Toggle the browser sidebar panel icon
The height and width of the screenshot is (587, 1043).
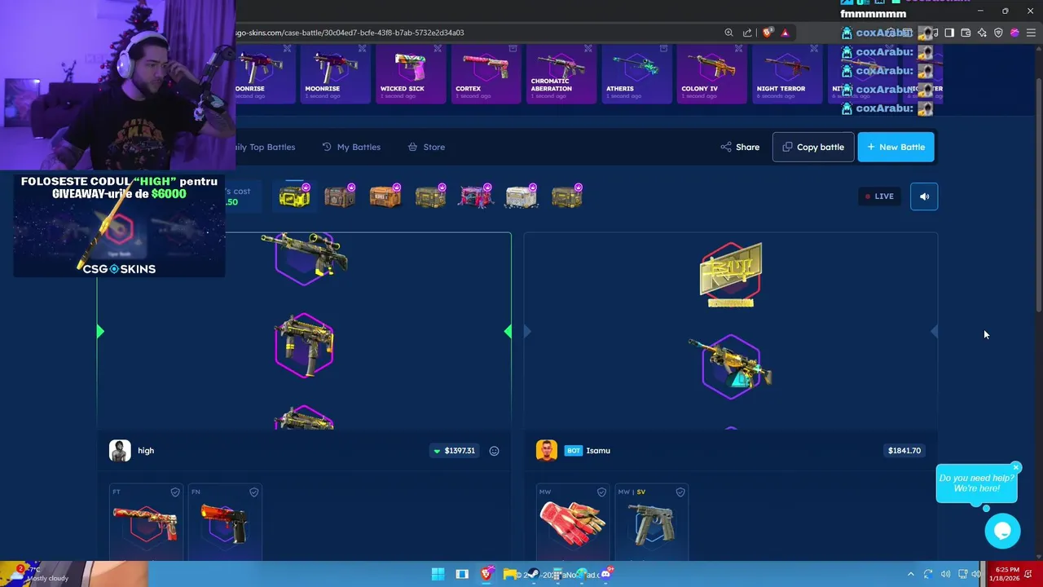(949, 33)
